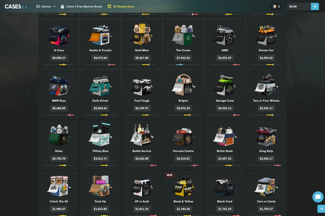Click the $3,753.70 Rolex price
This screenshot has height=216, width=325.
[x=59, y=158]
